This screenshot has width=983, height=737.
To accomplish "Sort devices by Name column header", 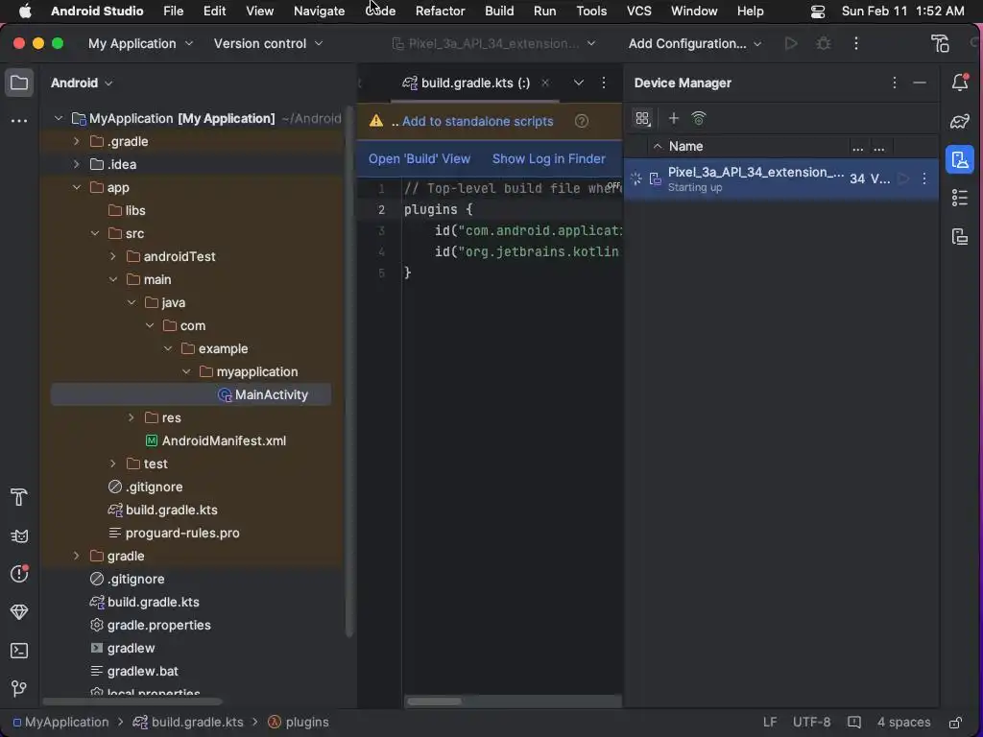I will point(685,146).
